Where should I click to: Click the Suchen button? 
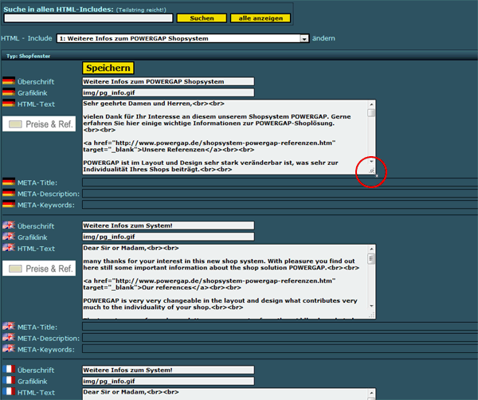tap(202, 18)
